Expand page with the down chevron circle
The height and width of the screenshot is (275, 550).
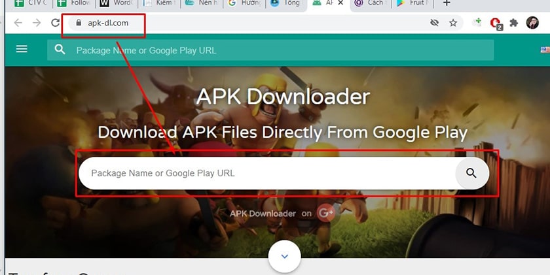(284, 257)
